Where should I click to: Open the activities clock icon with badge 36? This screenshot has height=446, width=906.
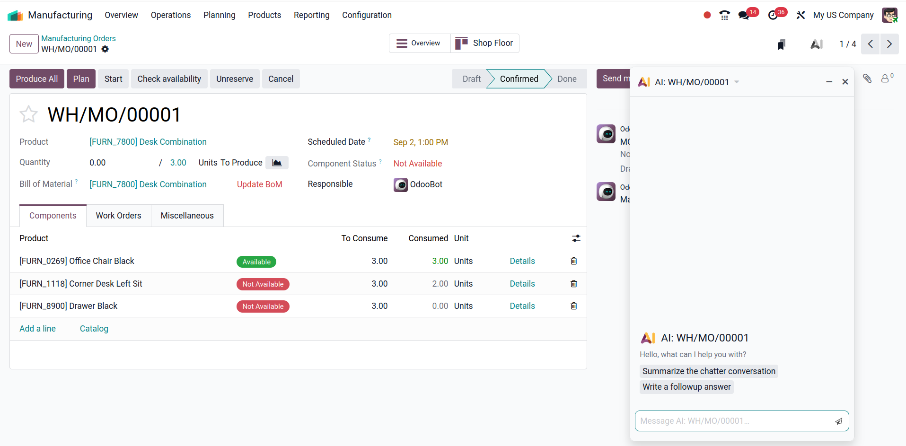pos(773,15)
